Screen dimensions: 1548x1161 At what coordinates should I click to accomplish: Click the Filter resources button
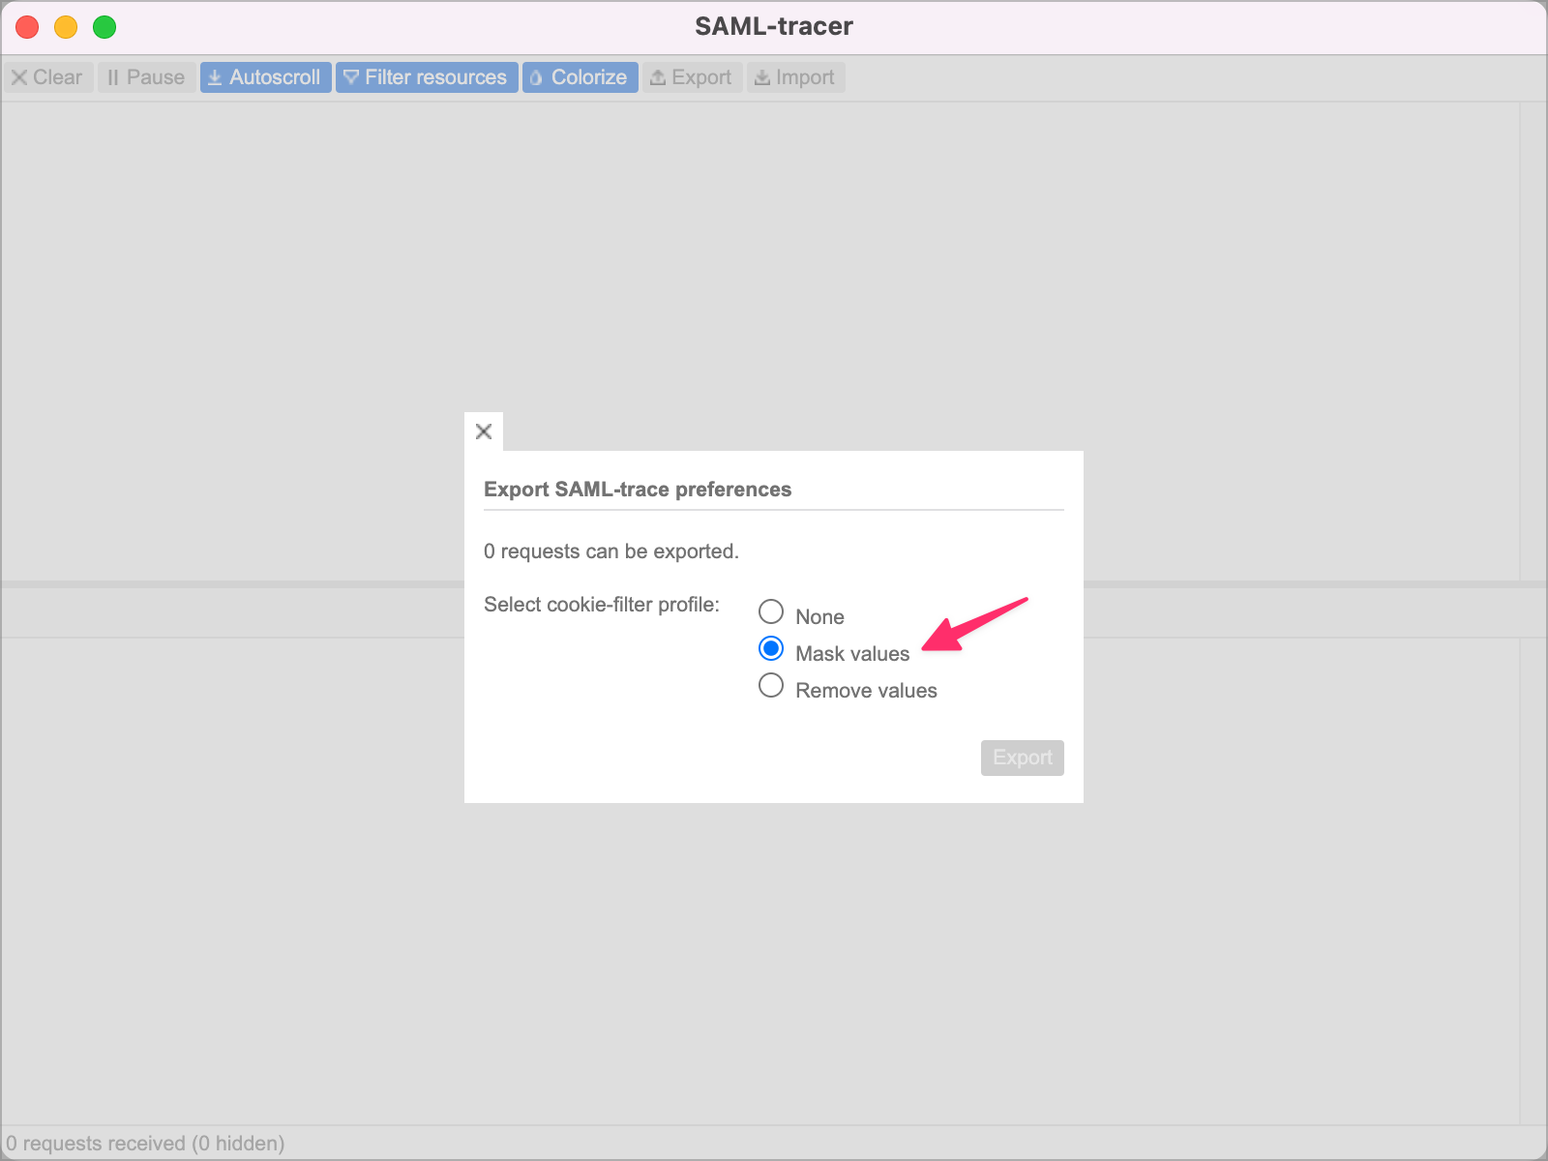pos(427,76)
